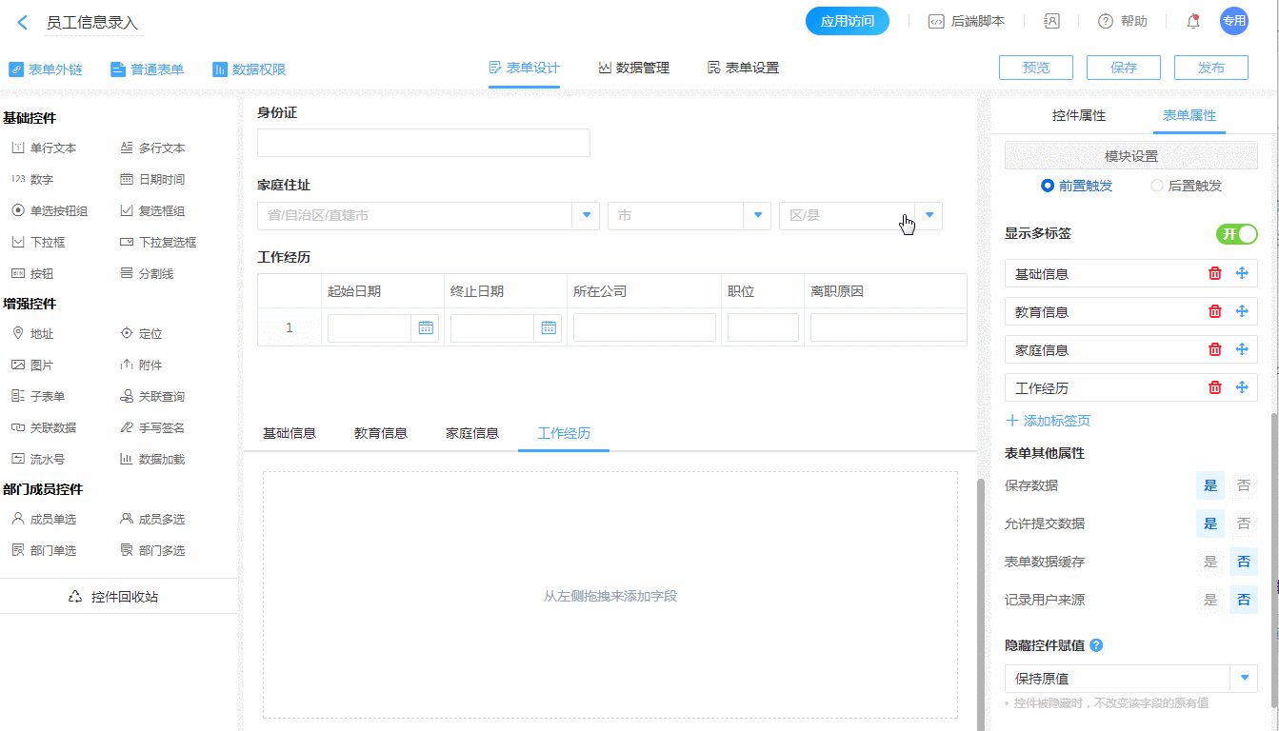Set 表单数据缓存 to 是
The height and width of the screenshot is (731, 1279).
1210,562
